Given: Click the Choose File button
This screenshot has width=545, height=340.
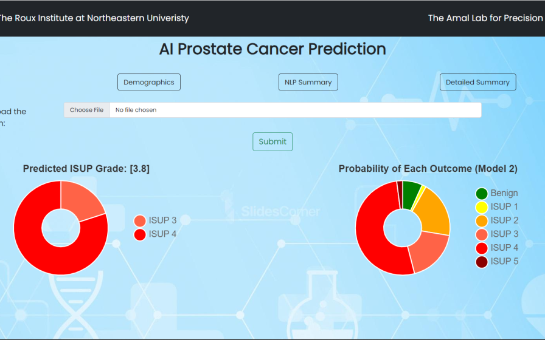Looking at the screenshot, I should [x=87, y=110].
